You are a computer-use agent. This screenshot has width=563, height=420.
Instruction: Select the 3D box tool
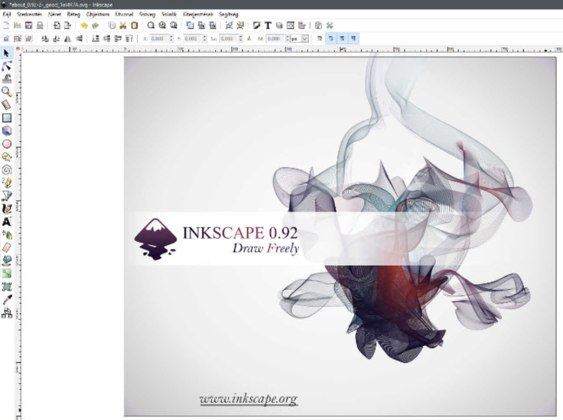coord(7,131)
